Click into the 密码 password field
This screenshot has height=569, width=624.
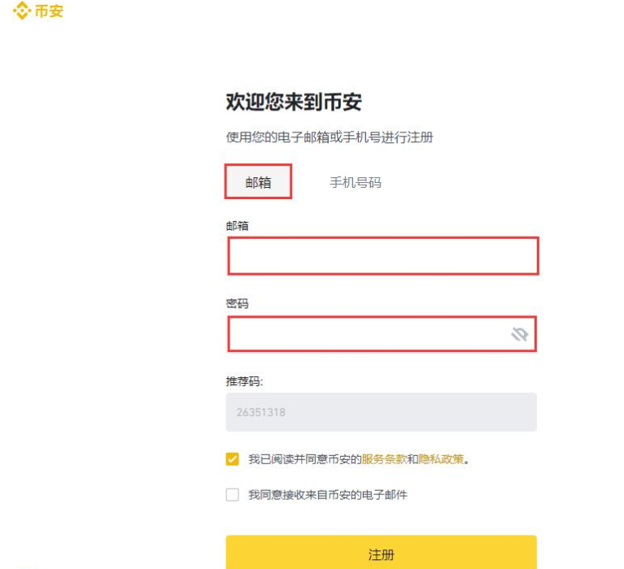pyautogui.click(x=368, y=334)
